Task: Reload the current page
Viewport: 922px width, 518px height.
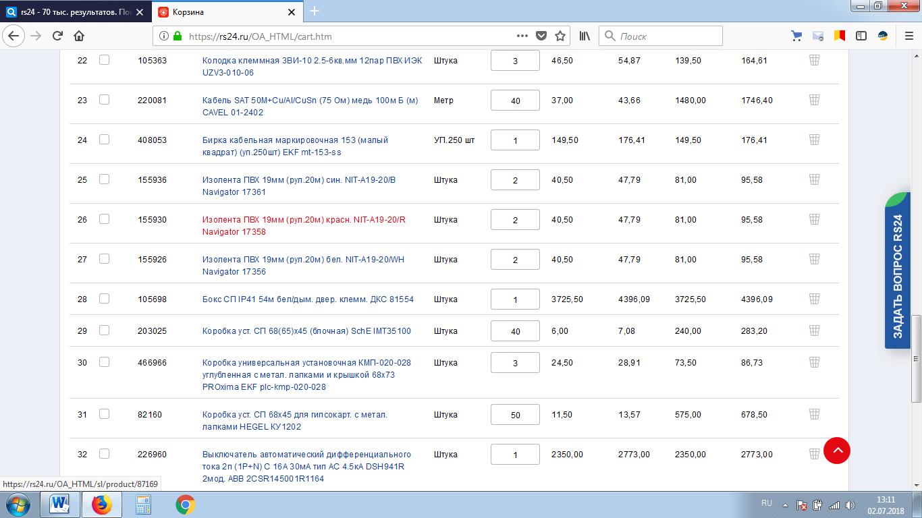Action: click(57, 36)
